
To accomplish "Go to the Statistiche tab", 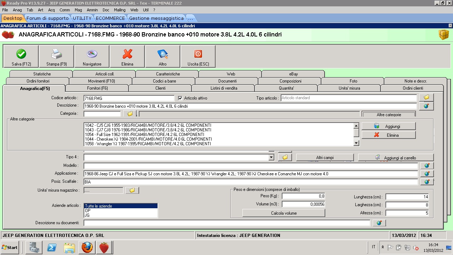I will (42, 74).
